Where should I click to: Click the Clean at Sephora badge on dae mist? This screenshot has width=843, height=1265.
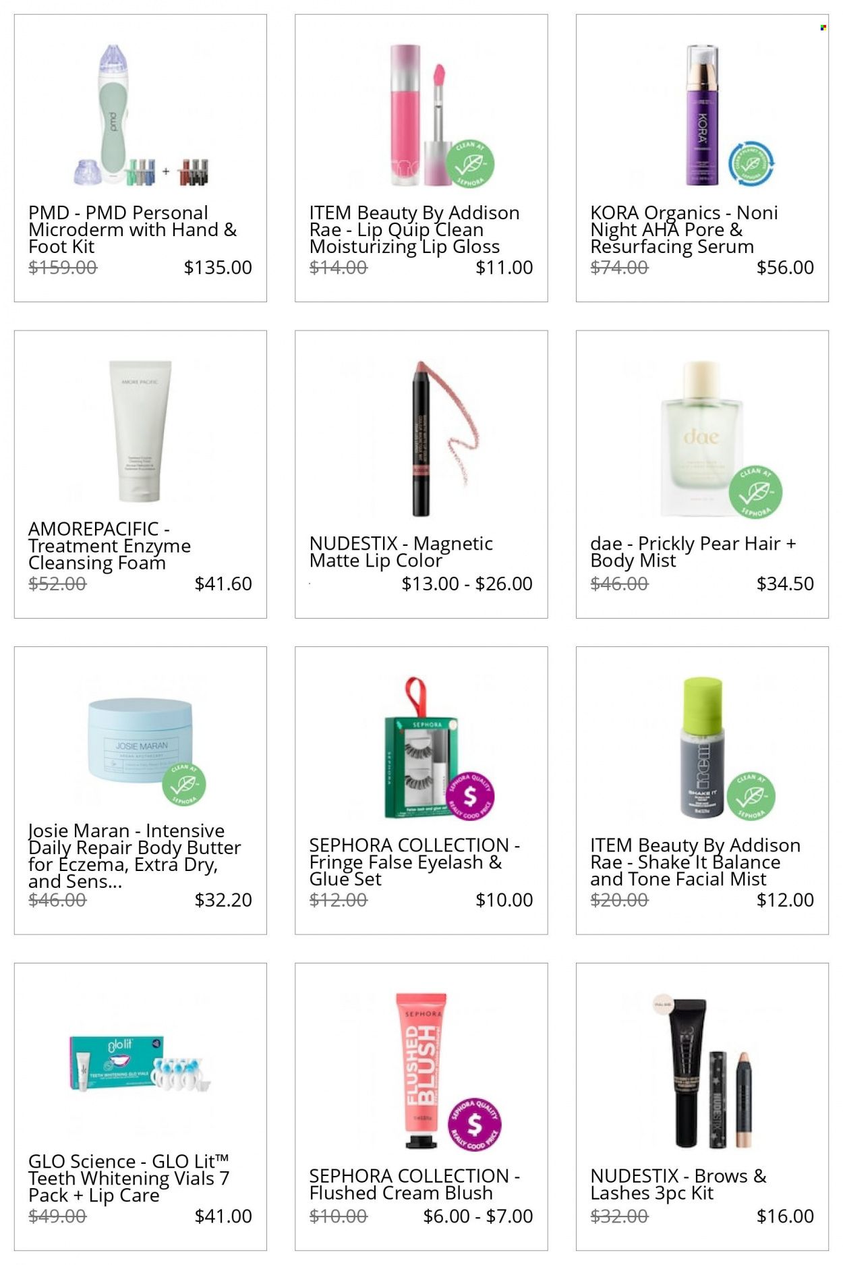point(755,492)
